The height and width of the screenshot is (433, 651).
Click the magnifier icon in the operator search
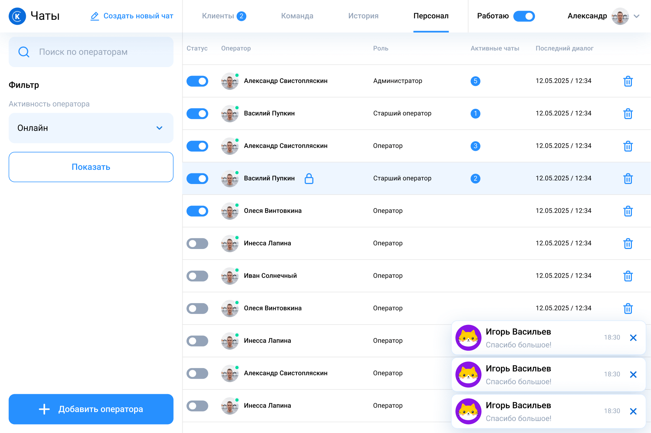click(24, 52)
